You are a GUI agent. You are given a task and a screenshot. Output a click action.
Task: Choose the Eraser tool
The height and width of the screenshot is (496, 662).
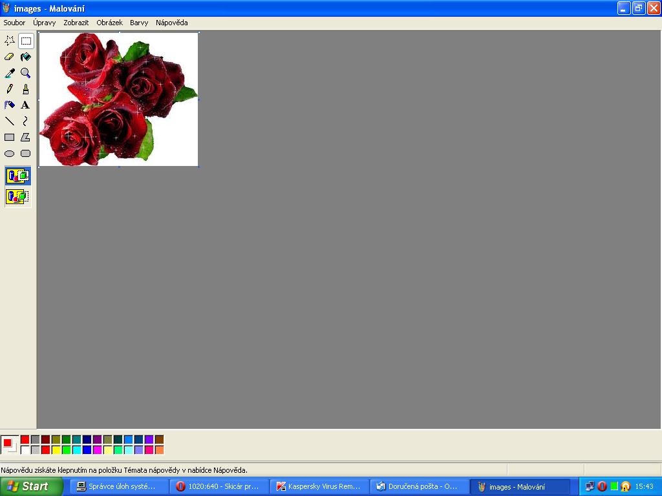pyautogui.click(x=10, y=57)
